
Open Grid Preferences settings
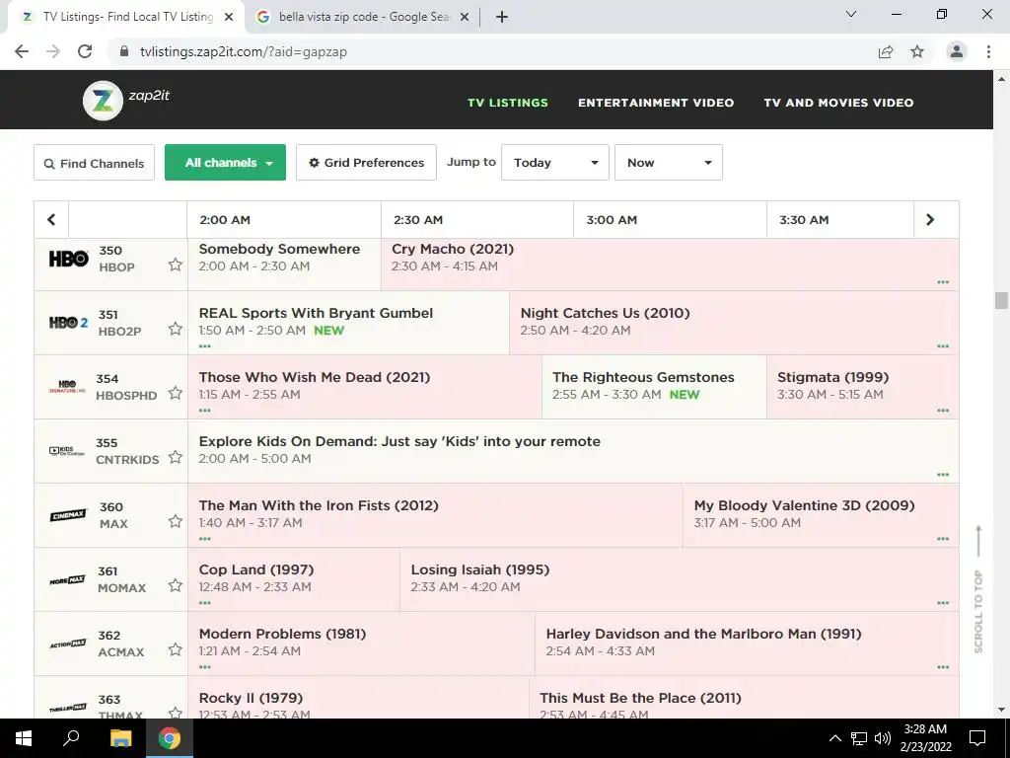[x=367, y=163]
